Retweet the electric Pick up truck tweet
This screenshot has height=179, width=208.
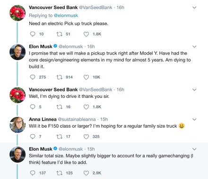click(x=60, y=34)
